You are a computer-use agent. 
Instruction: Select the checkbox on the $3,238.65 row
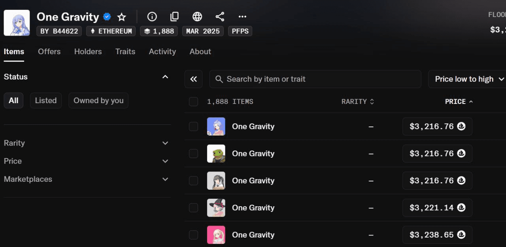pyautogui.click(x=193, y=235)
